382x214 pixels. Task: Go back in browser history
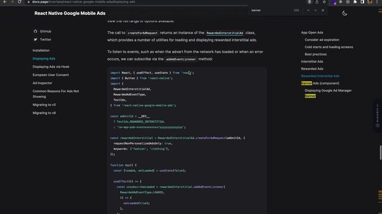[x=5, y=2]
